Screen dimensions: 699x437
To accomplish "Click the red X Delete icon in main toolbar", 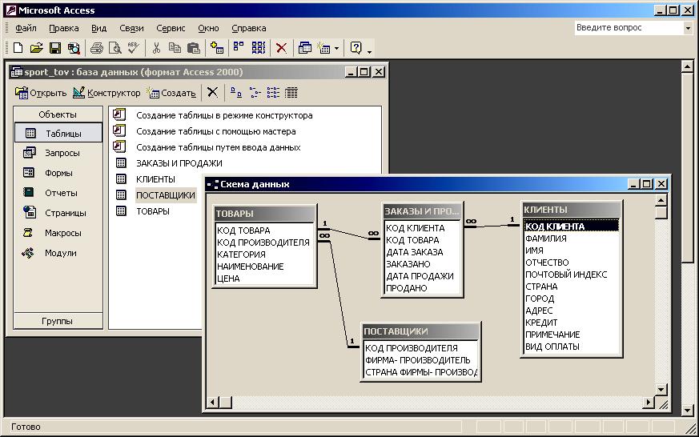I will pyautogui.click(x=281, y=48).
